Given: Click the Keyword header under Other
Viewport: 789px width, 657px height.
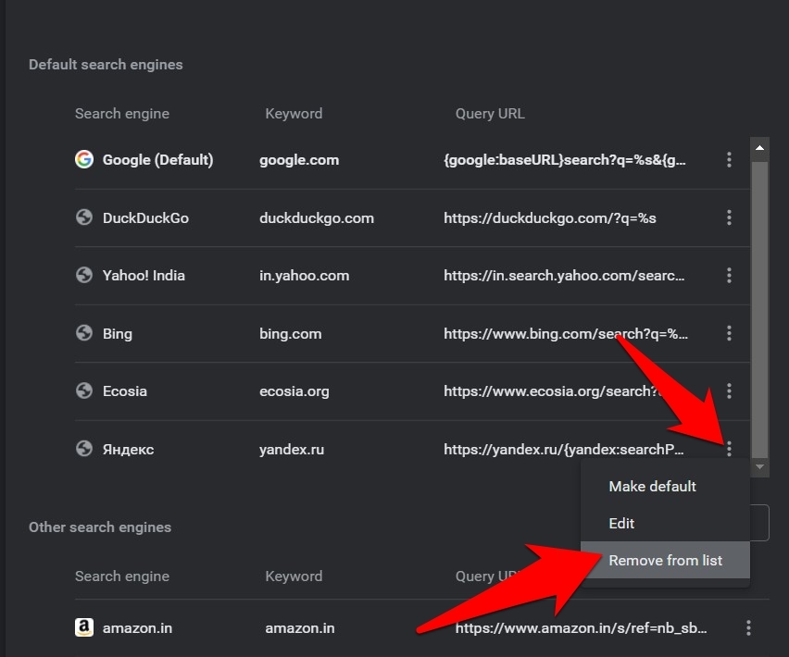Looking at the screenshot, I should (x=294, y=576).
